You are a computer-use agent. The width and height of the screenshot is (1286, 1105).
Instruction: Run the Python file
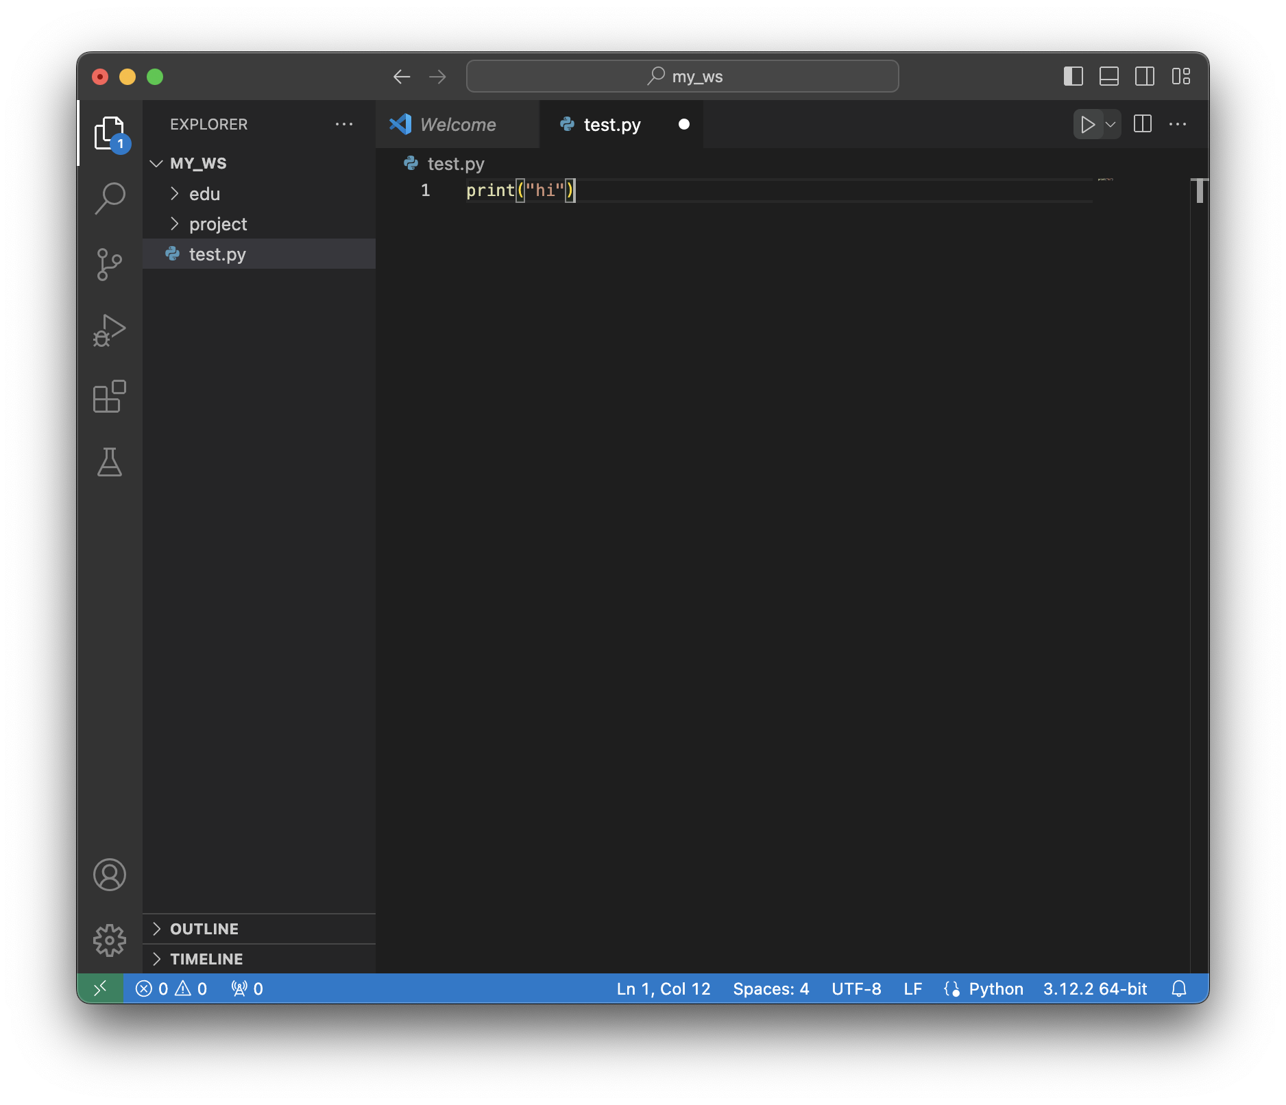pos(1088,124)
